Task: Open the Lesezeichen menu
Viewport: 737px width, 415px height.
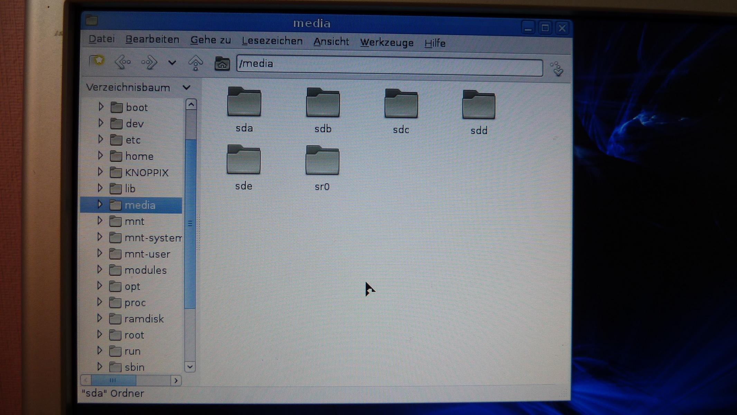Action: [272, 41]
